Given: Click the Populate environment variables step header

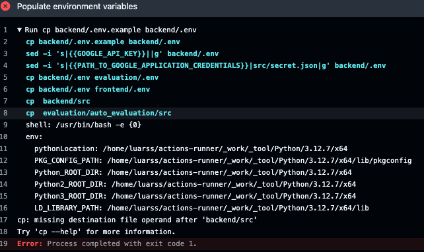Looking at the screenshot, I should coord(77,6).
